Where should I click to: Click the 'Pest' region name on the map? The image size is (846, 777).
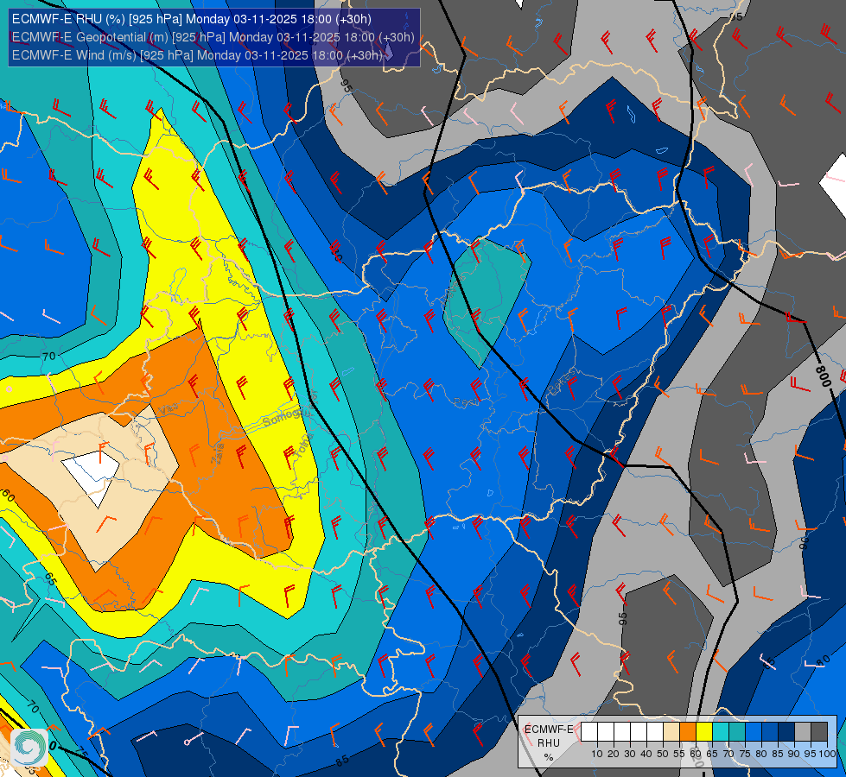(x=465, y=402)
